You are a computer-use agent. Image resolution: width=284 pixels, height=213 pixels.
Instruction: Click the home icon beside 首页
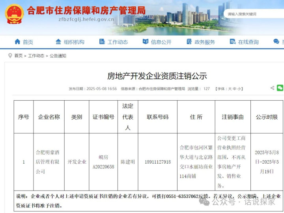[17, 42]
